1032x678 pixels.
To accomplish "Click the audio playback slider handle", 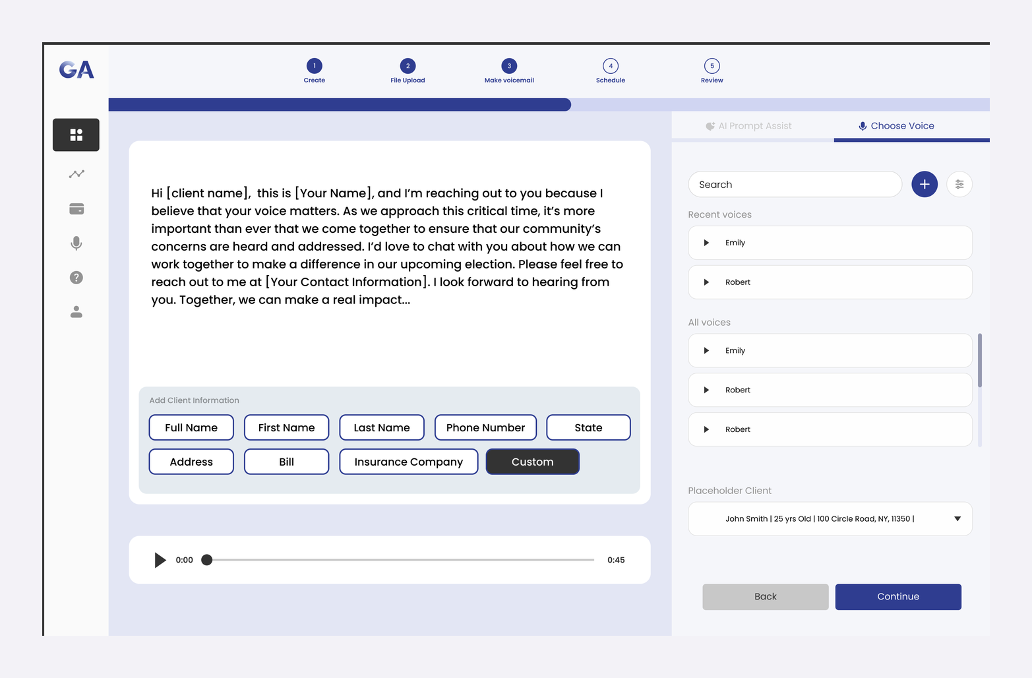I will tap(207, 560).
